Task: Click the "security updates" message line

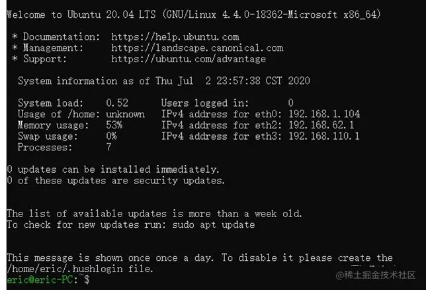Action: coord(116,180)
